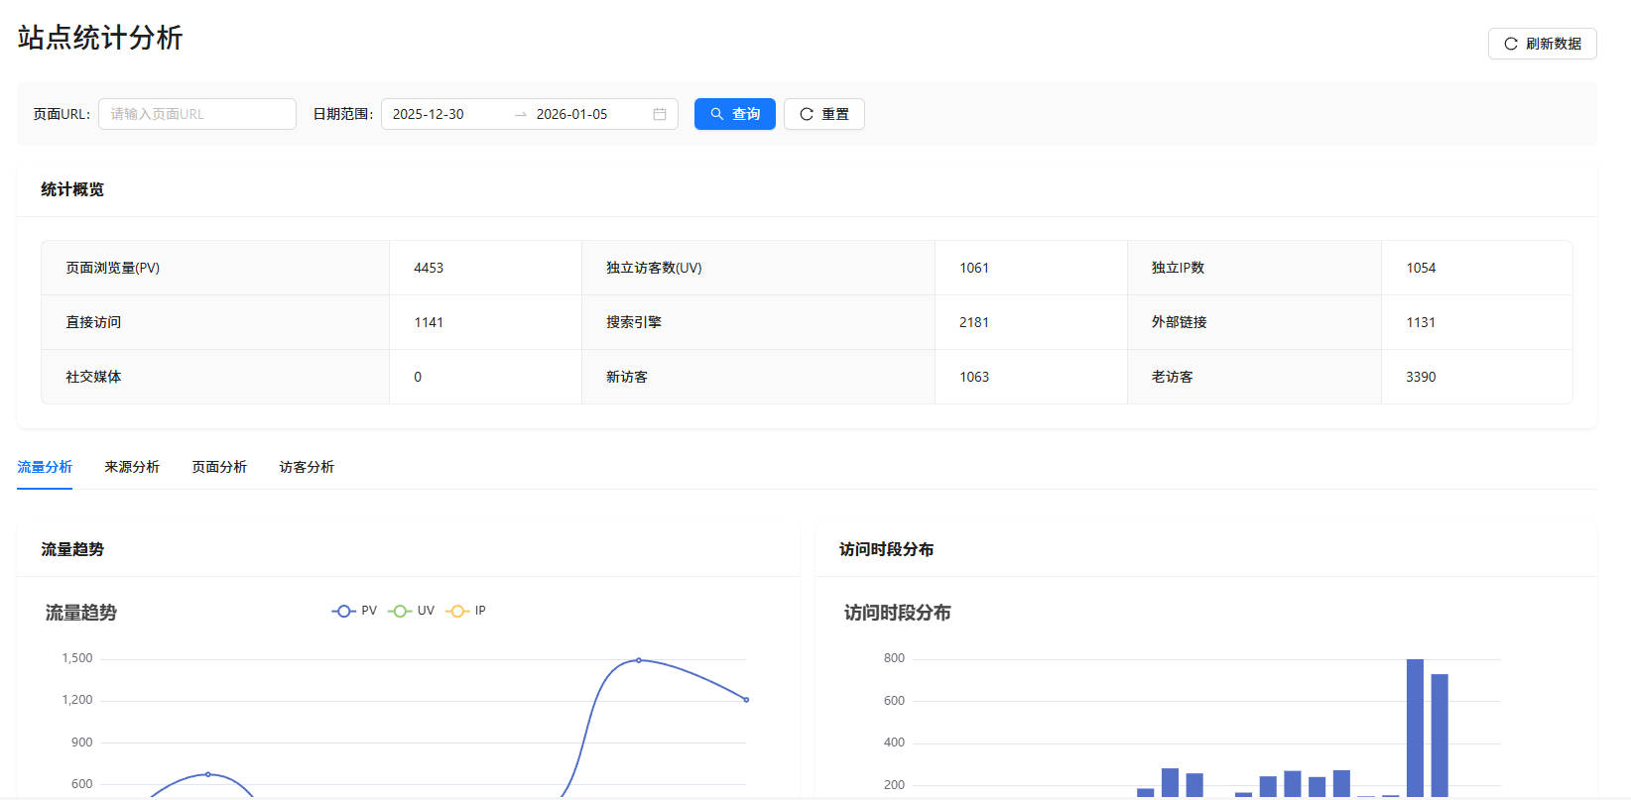Switch to the 页面分析 tab
The width and height of the screenshot is (1631, 800).
[219, 467]
